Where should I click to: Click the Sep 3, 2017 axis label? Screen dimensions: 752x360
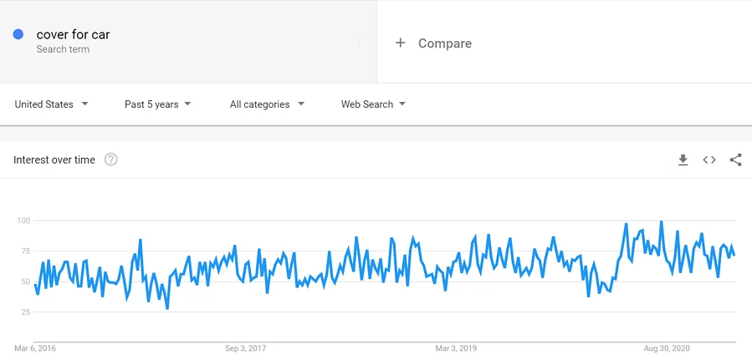click(x=246, y=348)
